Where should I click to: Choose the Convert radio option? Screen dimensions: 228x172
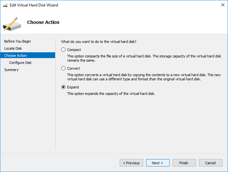[x=64, y=68]
